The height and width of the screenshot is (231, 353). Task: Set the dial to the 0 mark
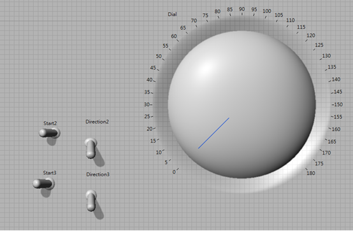174,172
